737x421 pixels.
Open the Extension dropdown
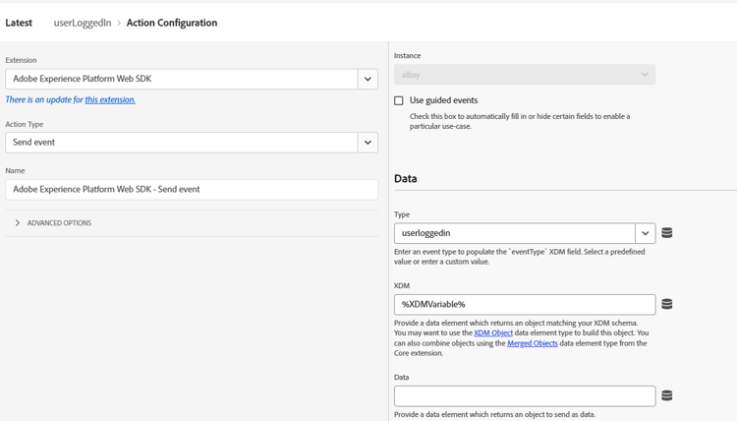tap(368, 79)
